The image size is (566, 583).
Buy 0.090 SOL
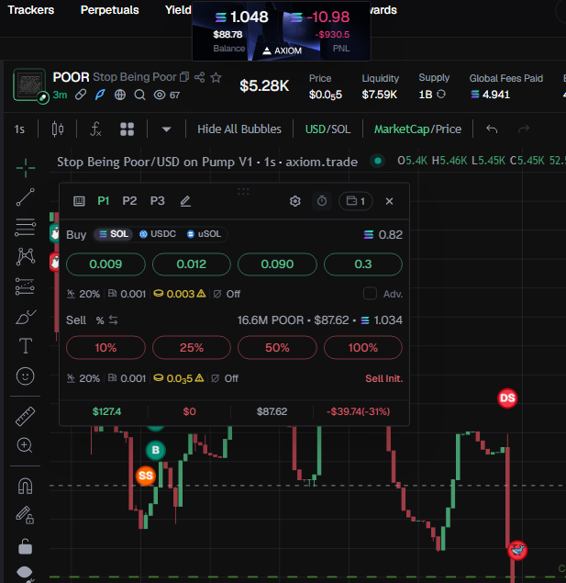(x=277, y=264)
